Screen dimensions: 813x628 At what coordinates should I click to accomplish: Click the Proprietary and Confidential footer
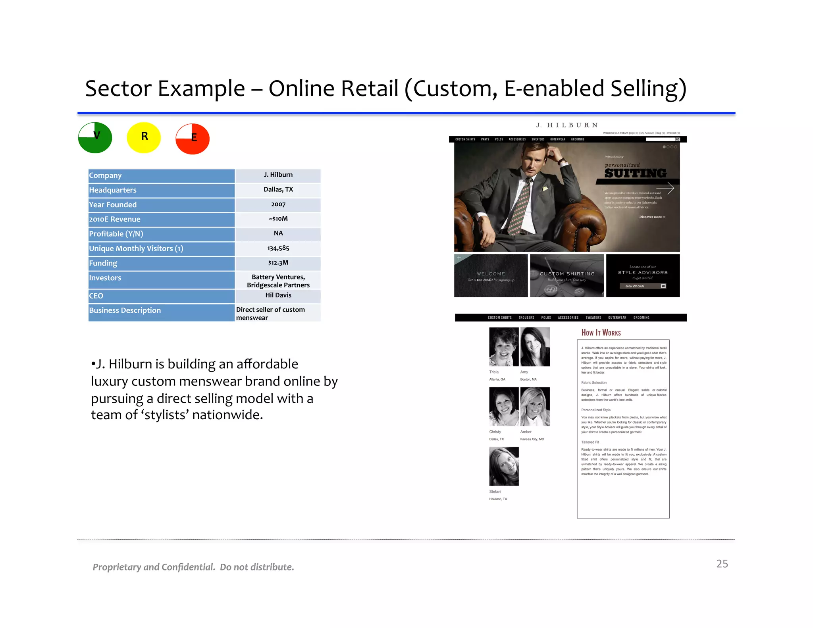coord(193,567)
